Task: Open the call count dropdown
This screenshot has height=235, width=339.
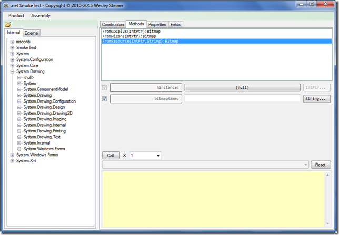Action: pyautogui.click(x=158, y=156)
